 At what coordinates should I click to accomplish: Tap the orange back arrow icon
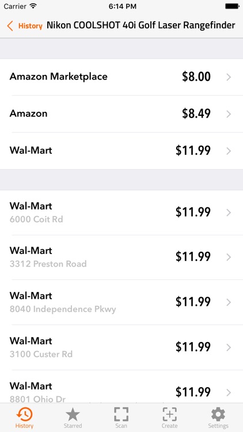pyautogui.click(x=10, y=26)
